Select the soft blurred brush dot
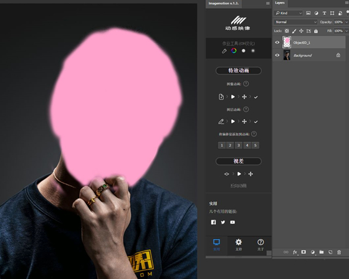Screen dimensions: 349x279 point(253,50)
